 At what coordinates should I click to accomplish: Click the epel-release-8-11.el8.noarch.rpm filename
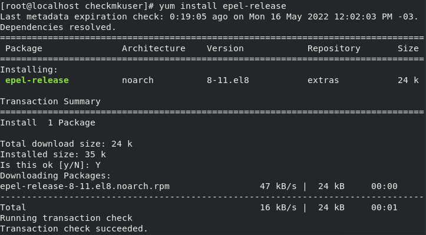click(x=85, y=186)
